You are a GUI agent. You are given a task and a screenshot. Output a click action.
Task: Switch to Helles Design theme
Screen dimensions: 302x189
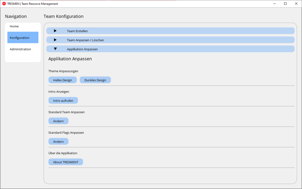click(62, 80)
